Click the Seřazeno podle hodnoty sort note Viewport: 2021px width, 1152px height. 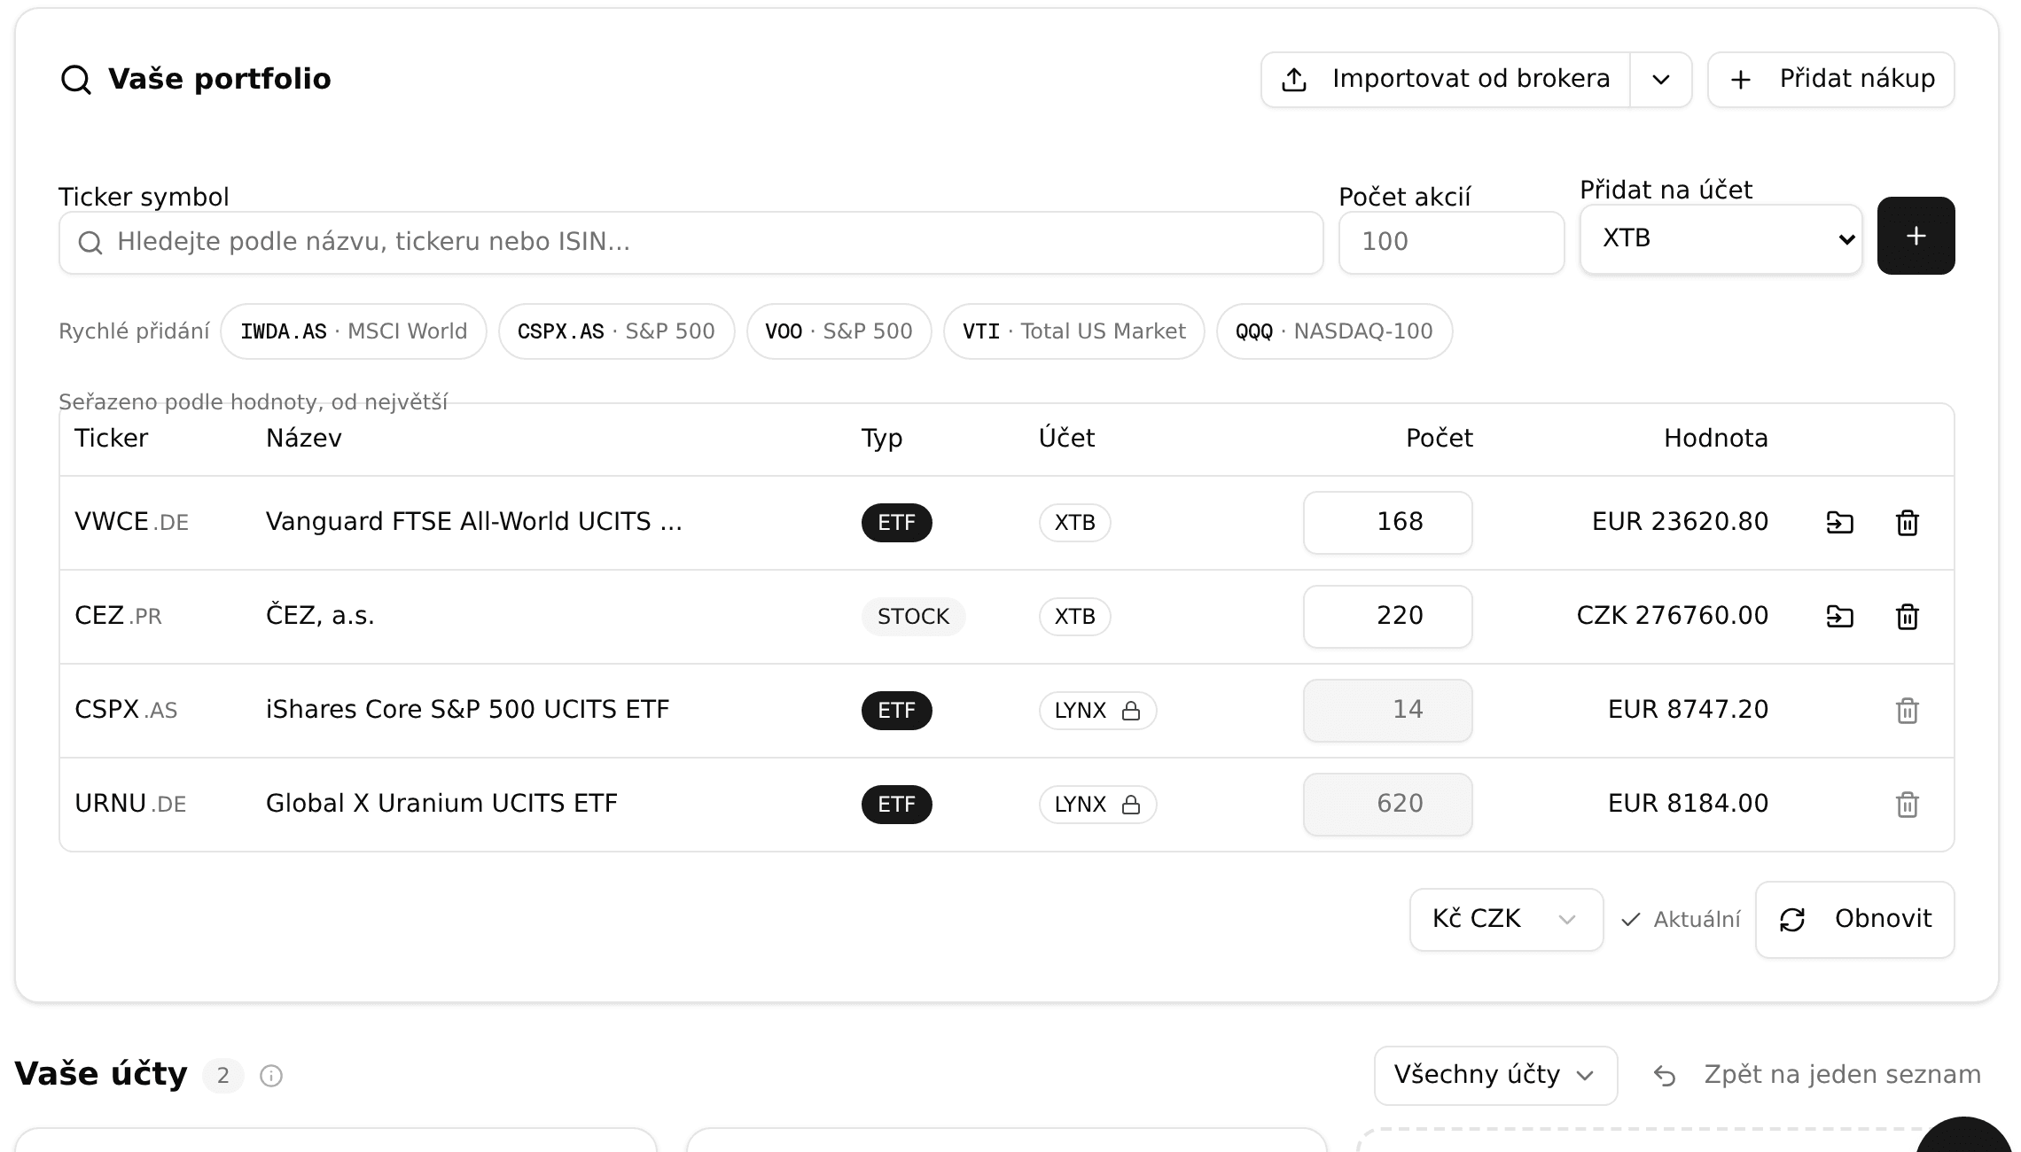254,402
